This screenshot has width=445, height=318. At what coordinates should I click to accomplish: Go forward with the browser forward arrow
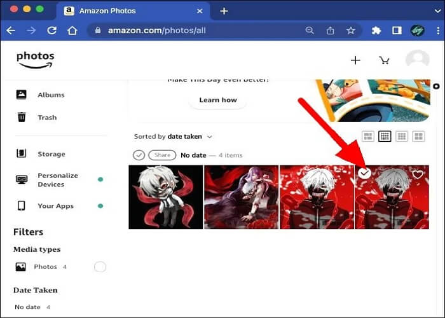coord(31,30)
